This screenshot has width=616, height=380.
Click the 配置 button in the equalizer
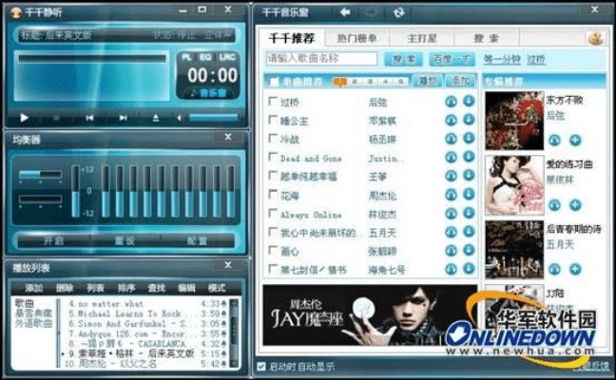197,240
